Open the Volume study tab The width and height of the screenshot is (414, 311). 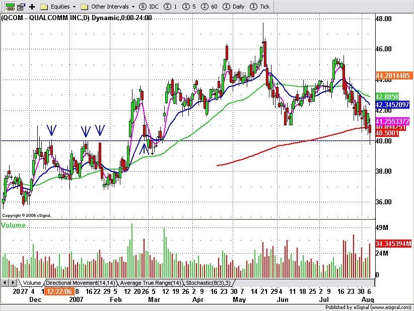[x=32, y=283]
